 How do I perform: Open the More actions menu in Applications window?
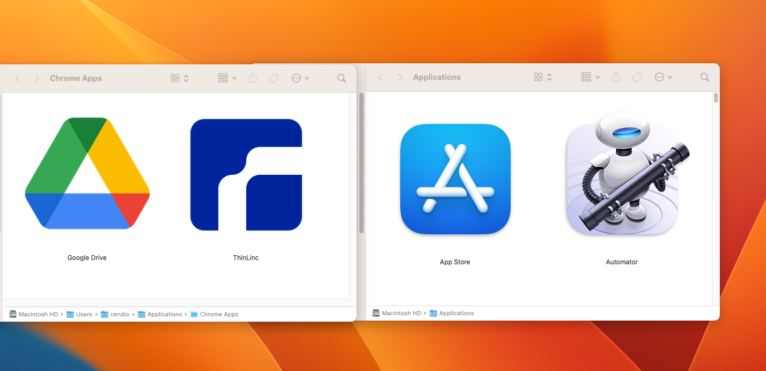[x=663, y=77]
